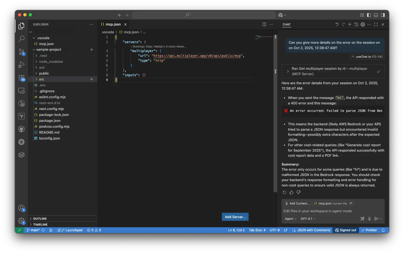
Task: Select the CHAT panel tab
Action: (286, 24)
